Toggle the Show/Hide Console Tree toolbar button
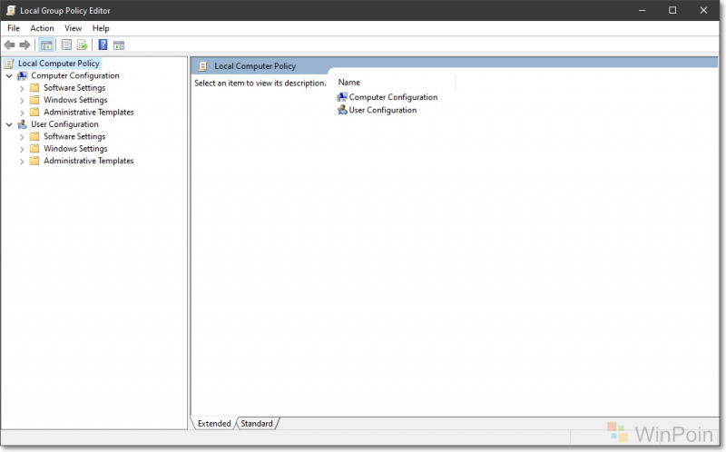 coord(46,44)
